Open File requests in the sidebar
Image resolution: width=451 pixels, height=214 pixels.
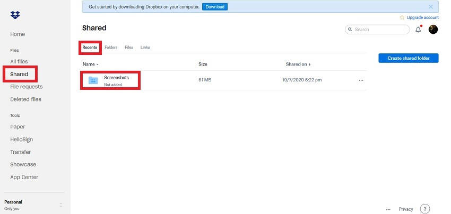pos(26,87)
